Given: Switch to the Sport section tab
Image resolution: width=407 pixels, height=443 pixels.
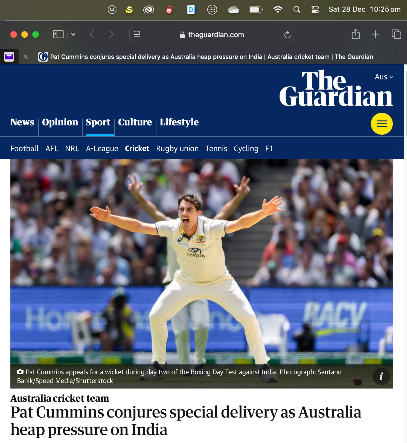Looking at the screenshot, I should pyautogui.click(x=98, y=122).
